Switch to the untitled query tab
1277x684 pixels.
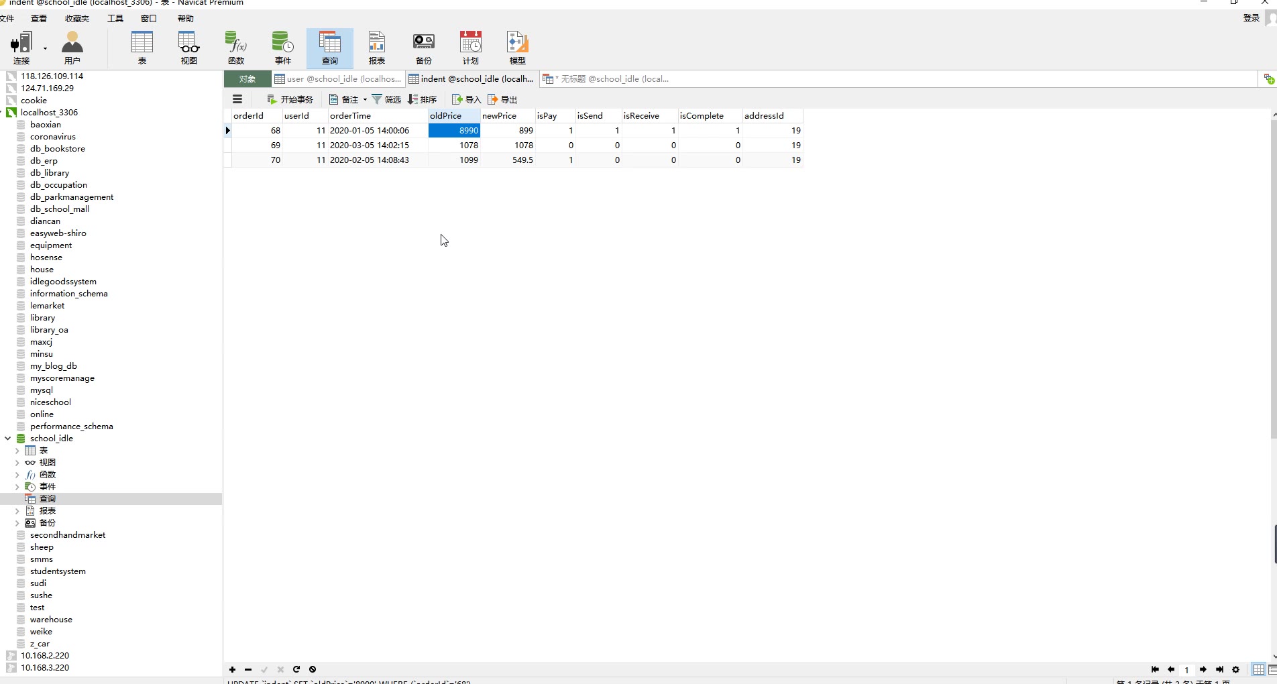coord(607,79)
